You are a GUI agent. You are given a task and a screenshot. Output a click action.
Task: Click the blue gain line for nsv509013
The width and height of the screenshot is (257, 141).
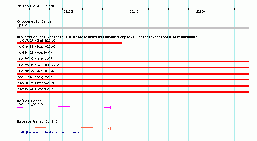coord(133,49)
